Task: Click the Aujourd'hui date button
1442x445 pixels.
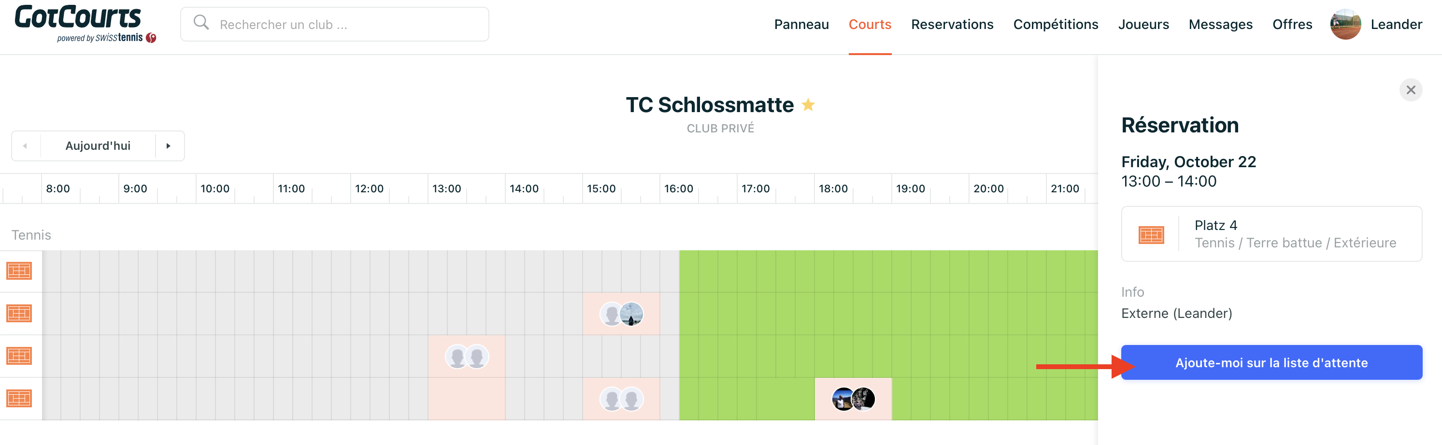Action: click(98, 146)
